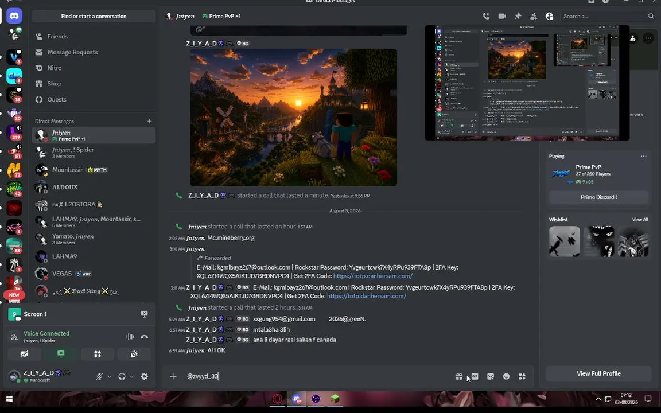Screen dimensions: 661x413
Task: Create a new DM with plus icon
Action: pos(149,121)
